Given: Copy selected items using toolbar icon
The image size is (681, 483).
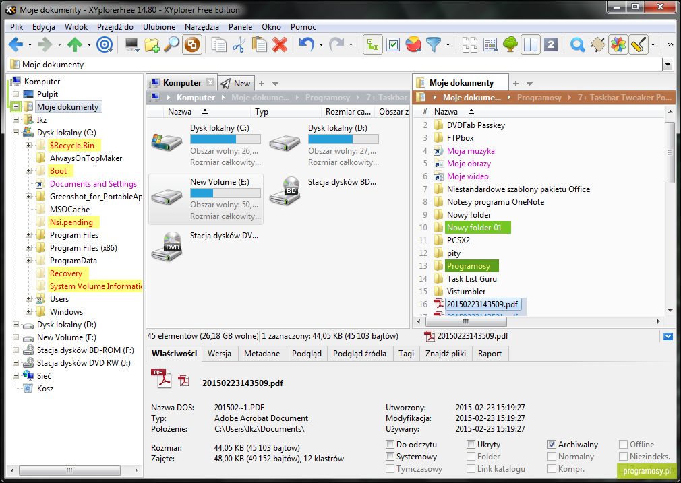Looking at the screenshot, I should [218, 44].
